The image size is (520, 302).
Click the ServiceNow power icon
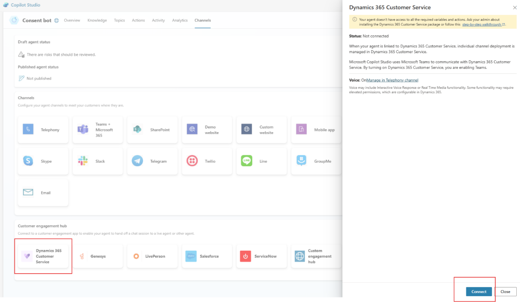click(246, 256)
